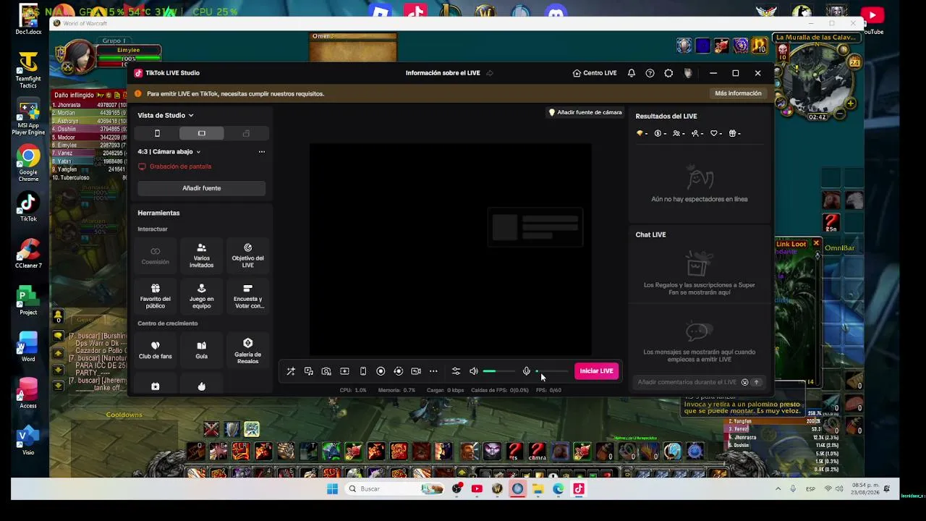This screenshot has height=521, width=926.
Task: Open the Guía tool
Action: click(x=202, y=350)
